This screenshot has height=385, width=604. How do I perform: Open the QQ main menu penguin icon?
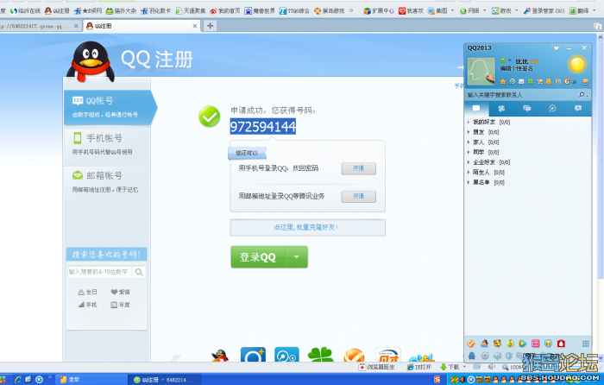472,356
